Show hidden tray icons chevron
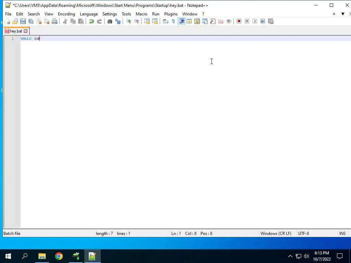The width and height of the screenshot is (351, 263). click(290, 256)
